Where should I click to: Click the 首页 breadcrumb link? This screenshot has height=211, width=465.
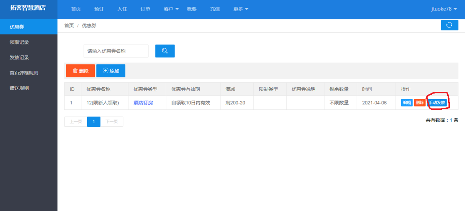[69, 25]
